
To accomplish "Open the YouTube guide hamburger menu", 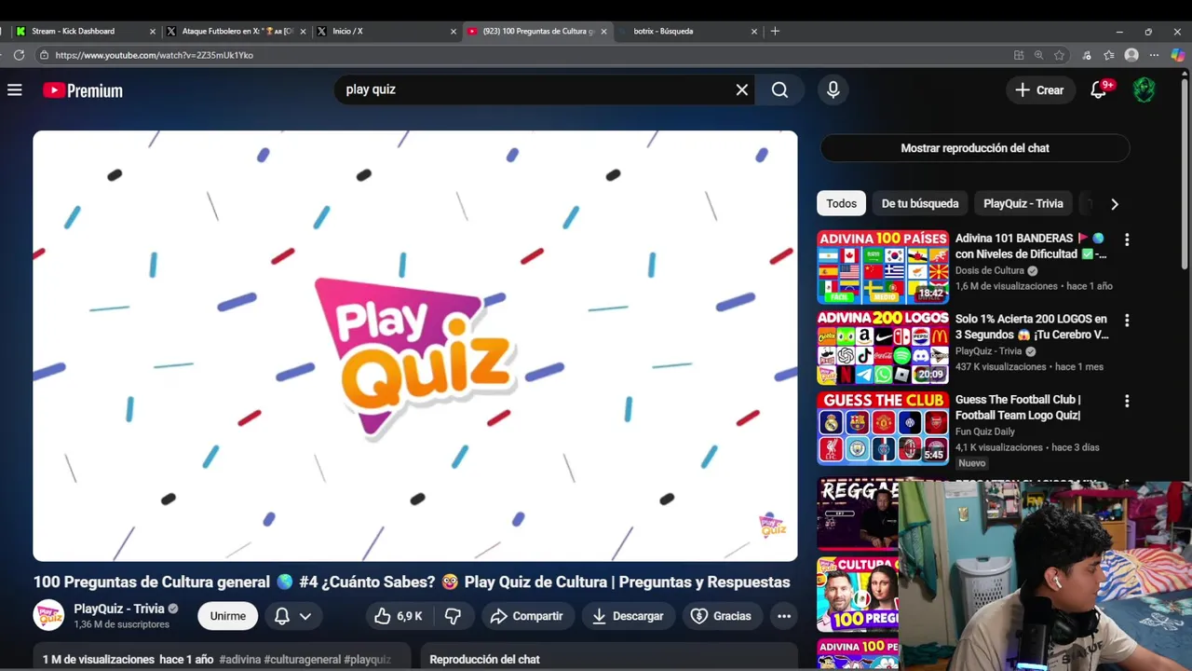I will coord(15,89).
